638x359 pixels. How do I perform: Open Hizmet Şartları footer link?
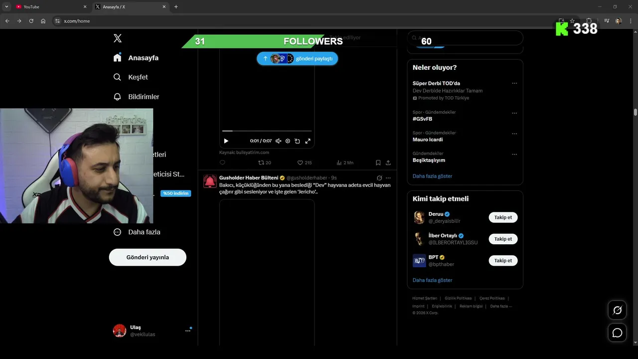point(425,298)
